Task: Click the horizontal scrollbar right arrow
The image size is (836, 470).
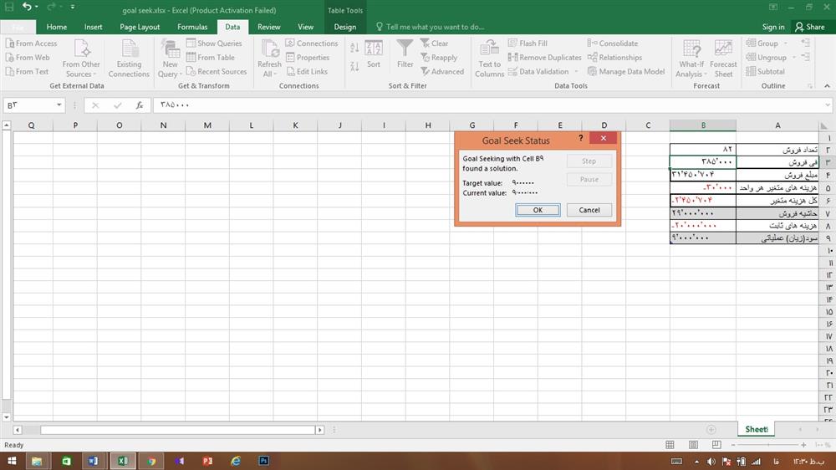Action: [x=319, y=430]
